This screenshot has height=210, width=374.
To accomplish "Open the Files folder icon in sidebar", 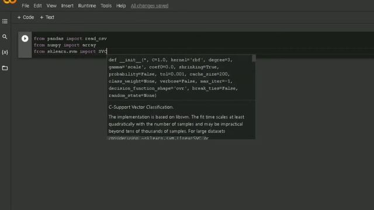I will (x=5, y=68).
